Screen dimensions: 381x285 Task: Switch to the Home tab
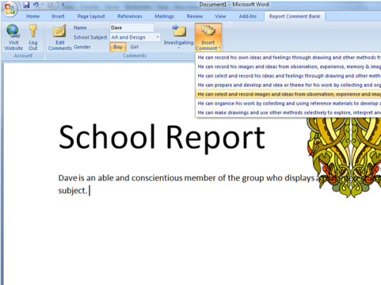pyautogui.click(x=32, y=16)
